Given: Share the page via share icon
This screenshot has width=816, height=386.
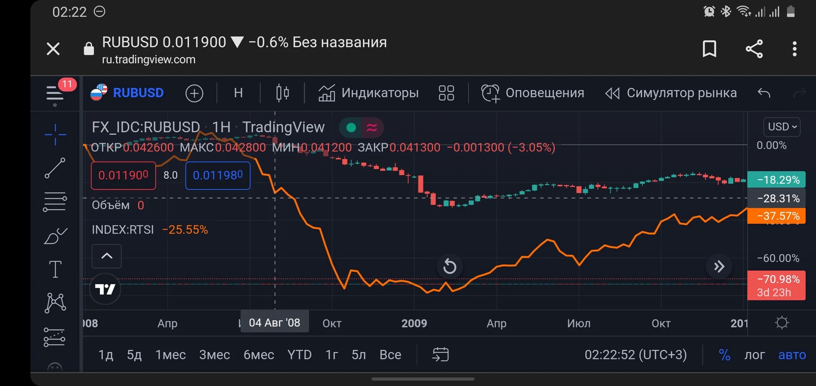Looking at the screenshot, I should click(754, 49).
